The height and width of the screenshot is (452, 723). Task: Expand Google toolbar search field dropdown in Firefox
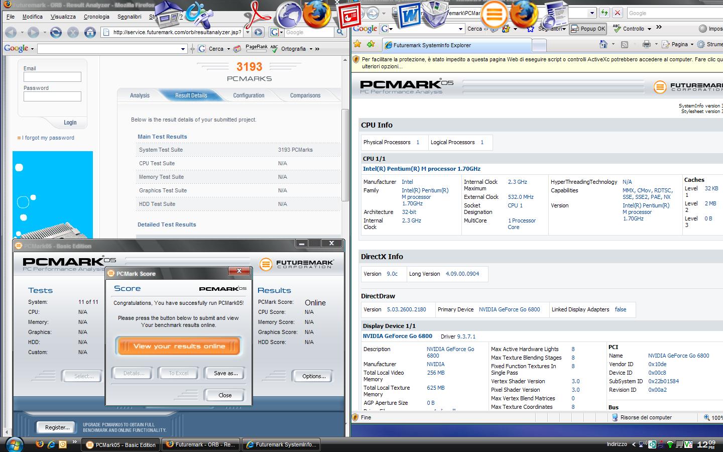coord(183,49)
